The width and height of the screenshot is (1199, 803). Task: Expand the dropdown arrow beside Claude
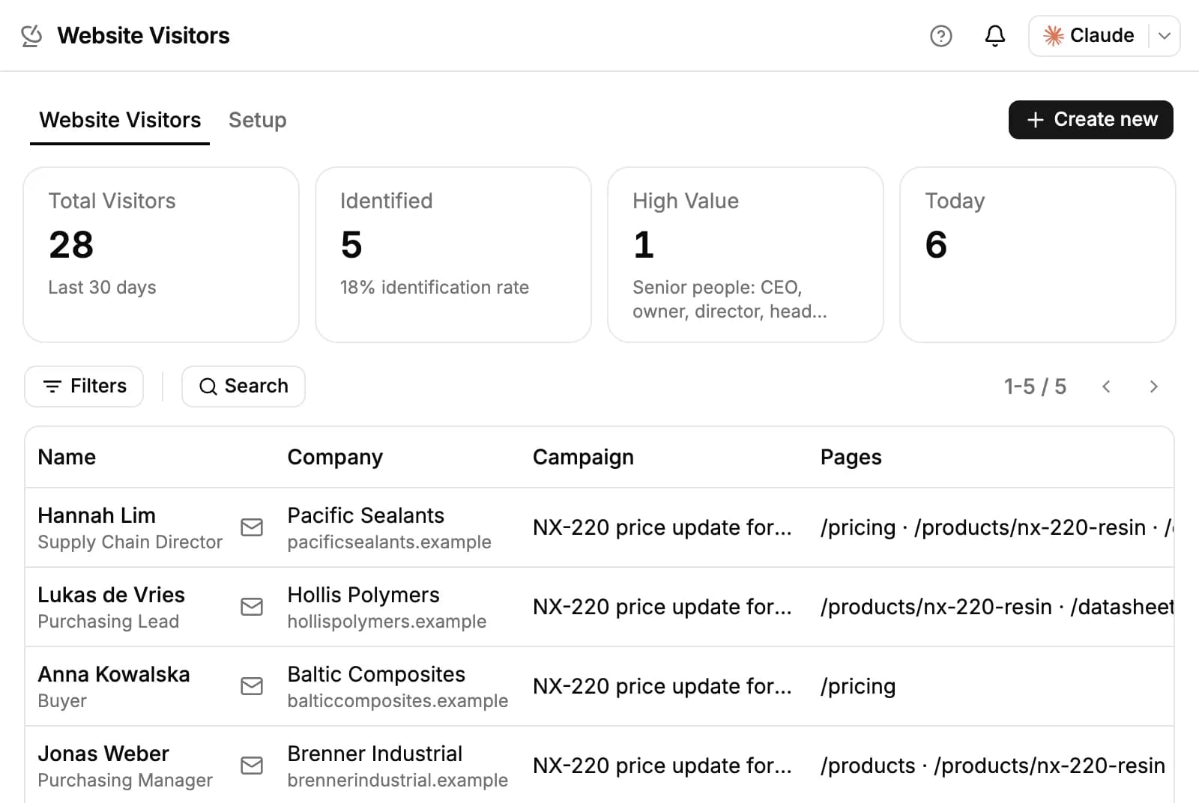tap(1165, 35)
